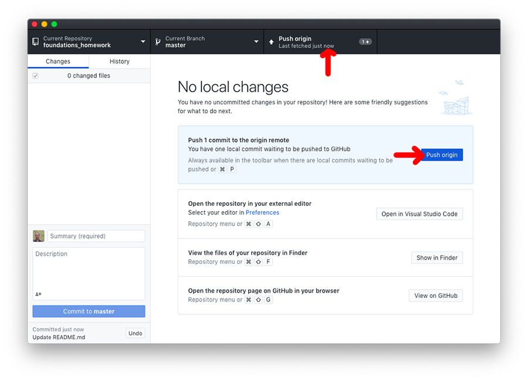Switch to the Changes tab
Image resolution: width=528 pixels, height=380 pixels.
point(58,61)
